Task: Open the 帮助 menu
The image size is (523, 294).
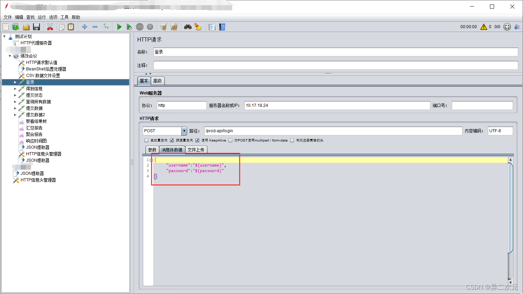Action: 76,17
